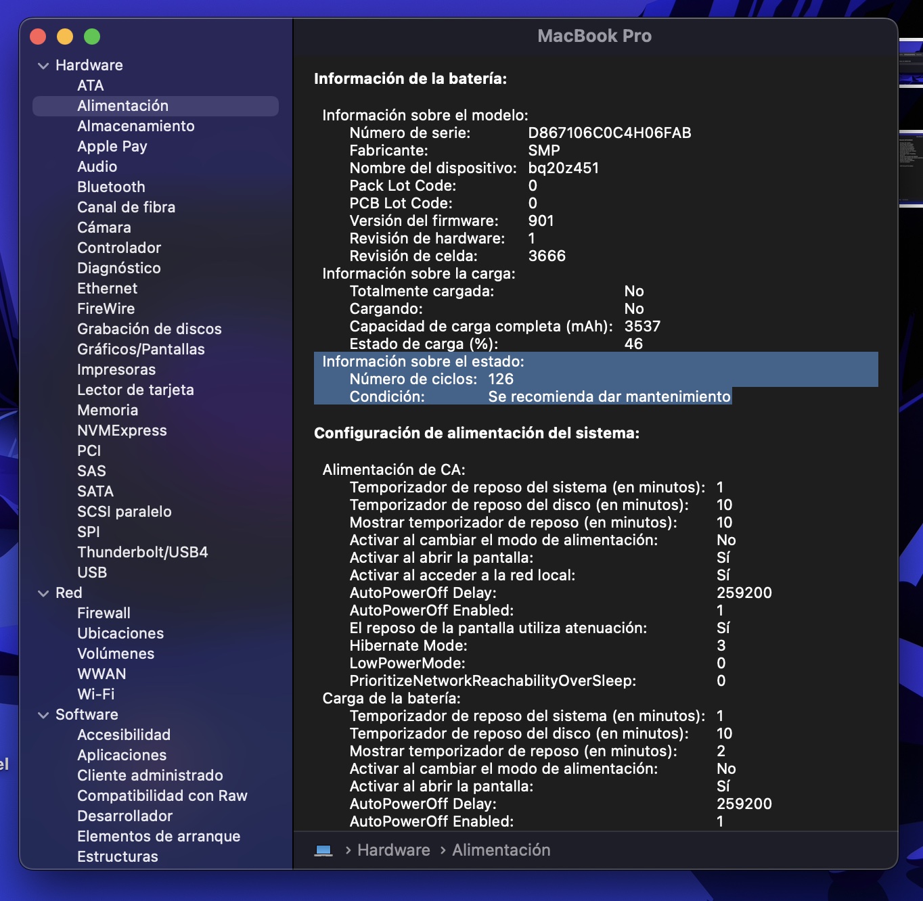The width and height of the screenshot is (923, 901).
Task: Select Gráficos/Pantallas in the sidebar
Action: pyautogui.click(x=141, y=350)
